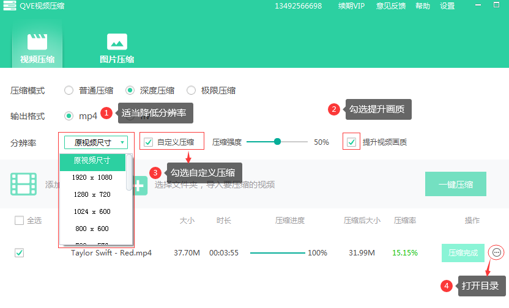The image size is (509, 308).
Task: Select 极限压缩 compression mode
Action: 191,90
